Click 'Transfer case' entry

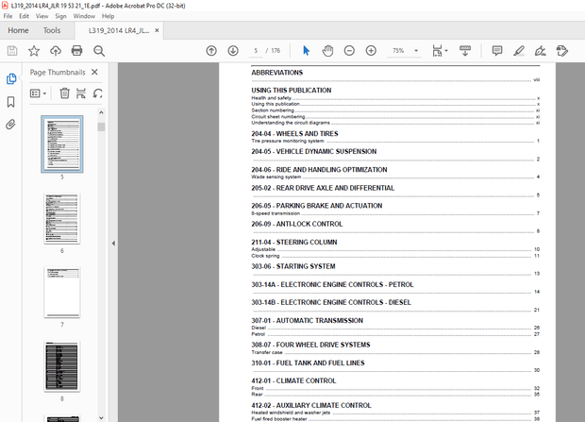(x=267, y=352)
